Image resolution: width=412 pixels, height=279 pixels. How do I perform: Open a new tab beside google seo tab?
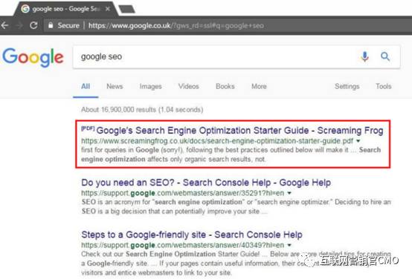(127, 9)
